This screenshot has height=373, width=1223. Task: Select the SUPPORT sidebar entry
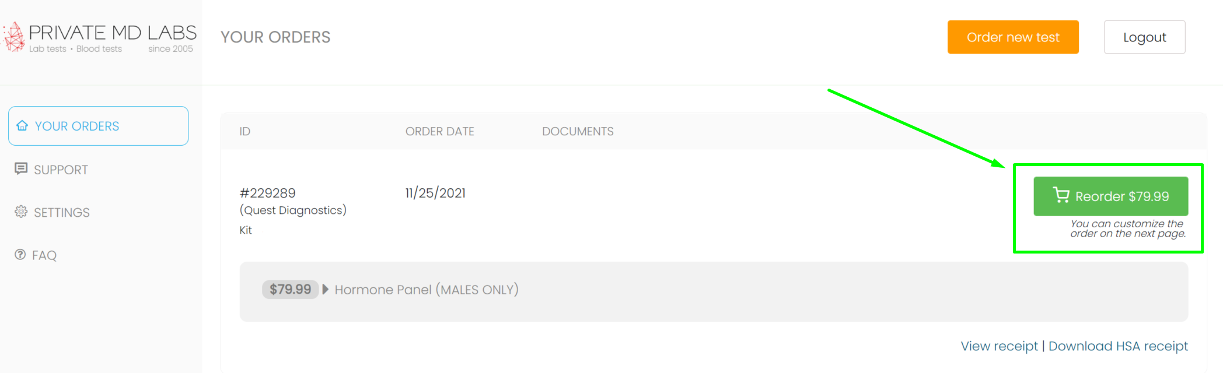point(61,169)
